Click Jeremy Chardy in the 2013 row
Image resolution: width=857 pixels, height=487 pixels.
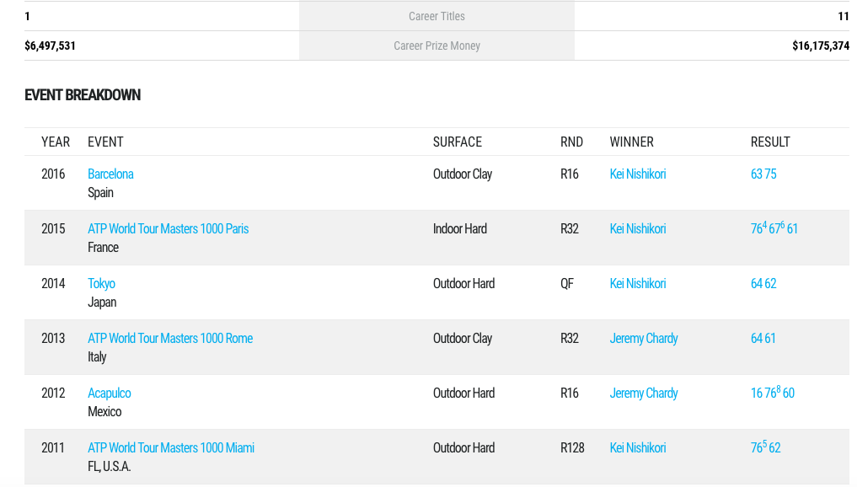pyautogui.click(x=643, y=338)
